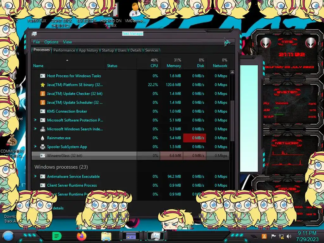Click the 120.6 MB memory value
324x243 pixels.
(x=173, y=85)
